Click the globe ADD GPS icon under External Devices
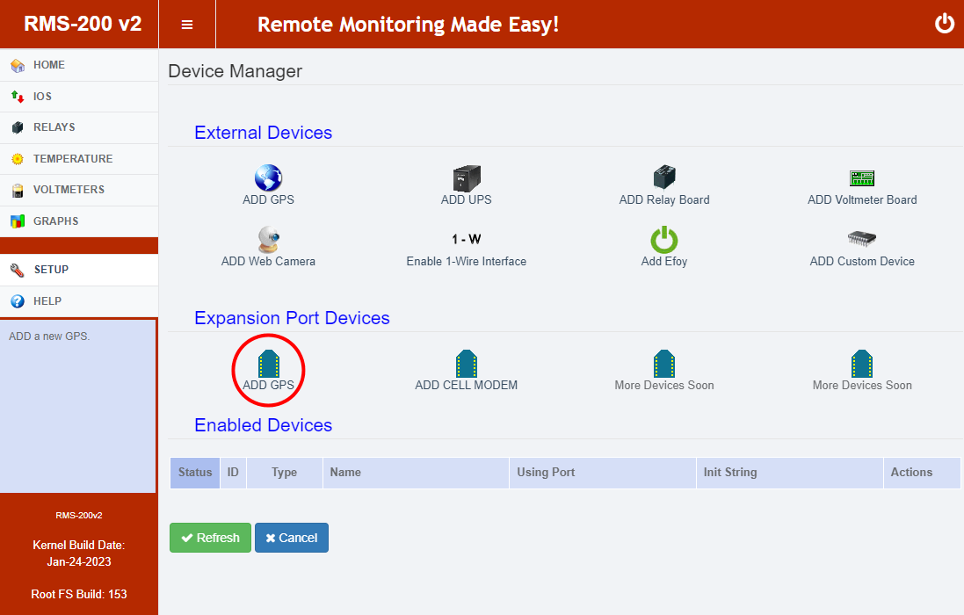Image resolution: width=964 pixels, height=615 pixels. (x=268, y=178)
